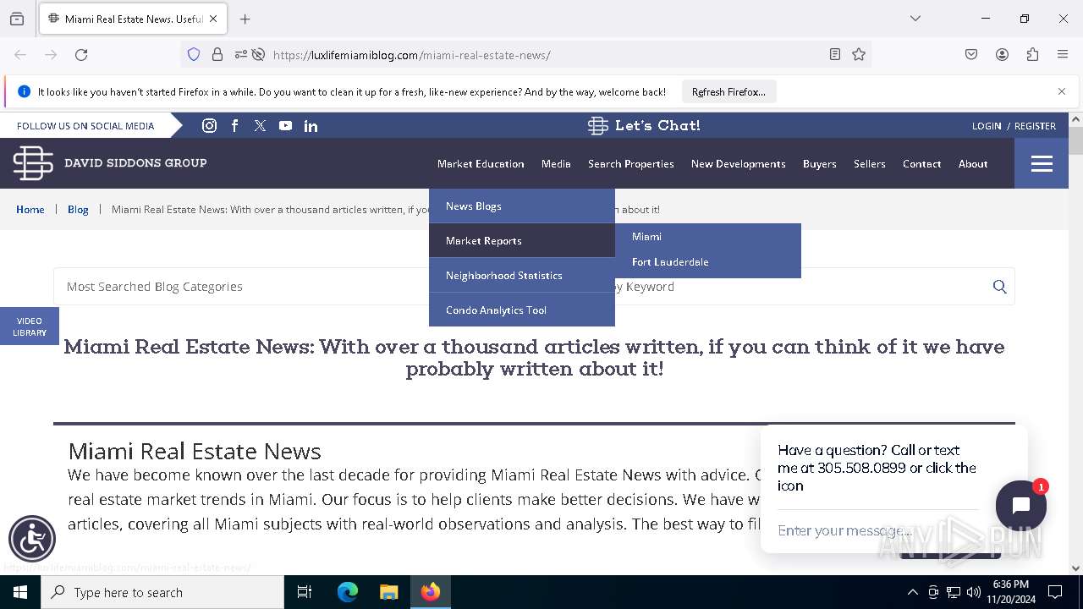This screenshot has width=1083, height=609.
Task: Open the Video Library side tab
Action: (x=30, y=326)
